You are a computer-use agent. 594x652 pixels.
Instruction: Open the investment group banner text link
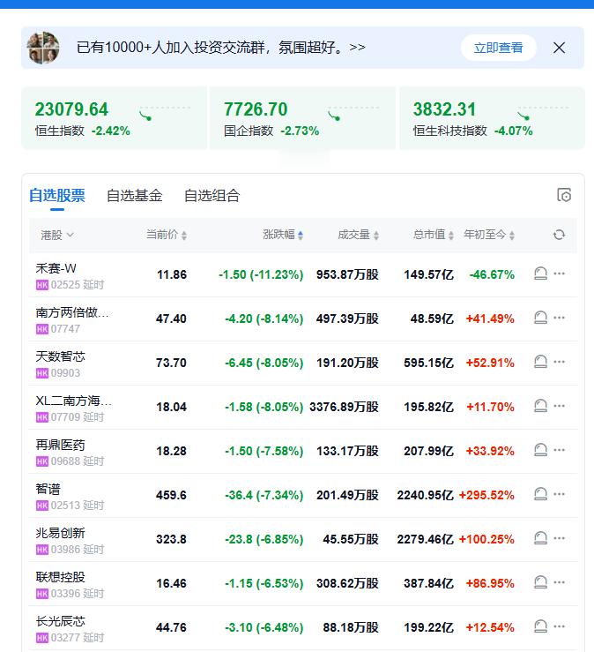(x=221, y=48)
